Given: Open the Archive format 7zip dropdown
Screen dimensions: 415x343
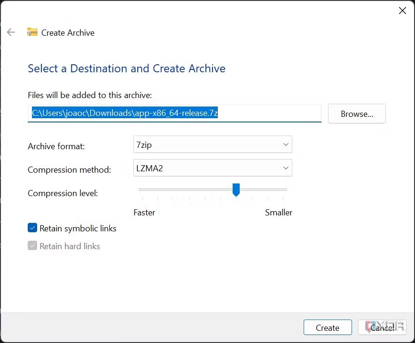Looking at the screenshot, I should (213, 144).
